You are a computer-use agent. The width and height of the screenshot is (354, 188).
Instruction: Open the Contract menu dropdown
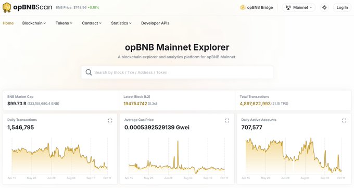(92, 23)
